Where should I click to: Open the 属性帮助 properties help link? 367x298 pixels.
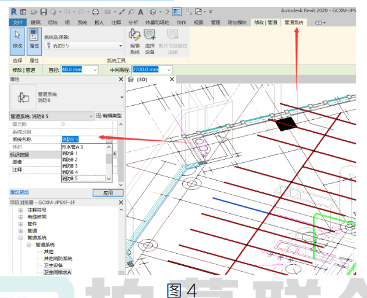[19, 192]
